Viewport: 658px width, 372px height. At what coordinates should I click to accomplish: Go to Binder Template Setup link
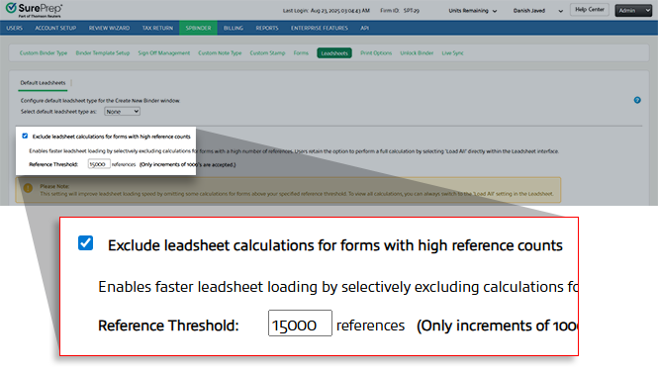[102, 53]
